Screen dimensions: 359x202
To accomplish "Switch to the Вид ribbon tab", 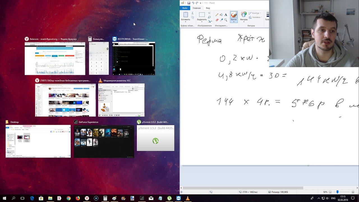I will pos(208,8).
